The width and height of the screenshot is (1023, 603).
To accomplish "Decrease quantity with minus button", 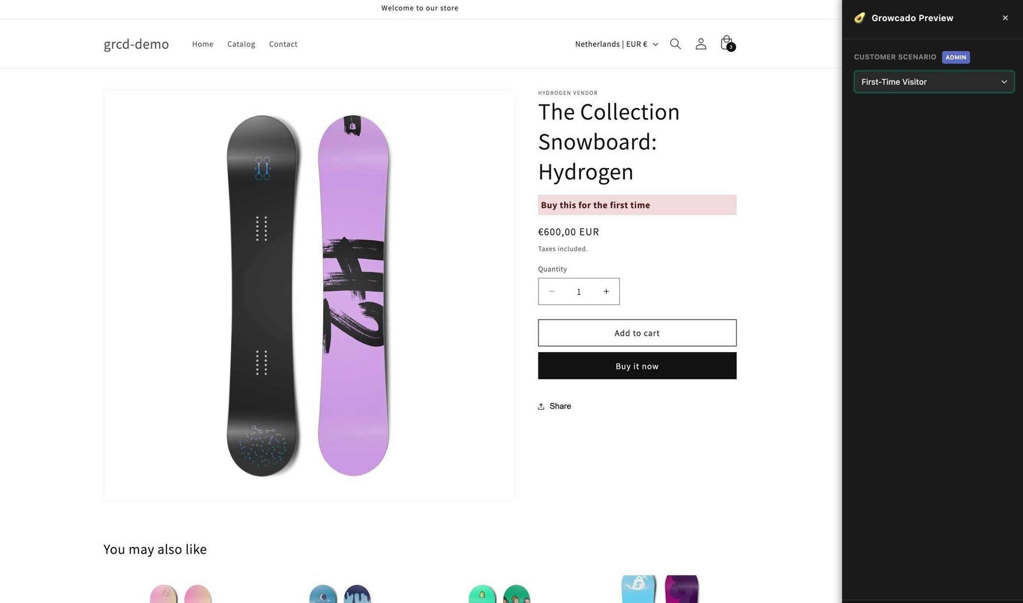I will click(551, 292).
